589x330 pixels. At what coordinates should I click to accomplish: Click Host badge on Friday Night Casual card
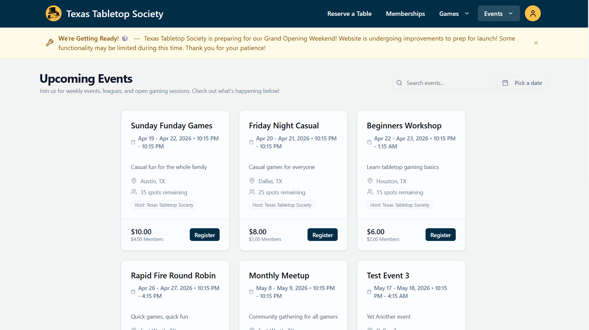(x=282, y=205)
